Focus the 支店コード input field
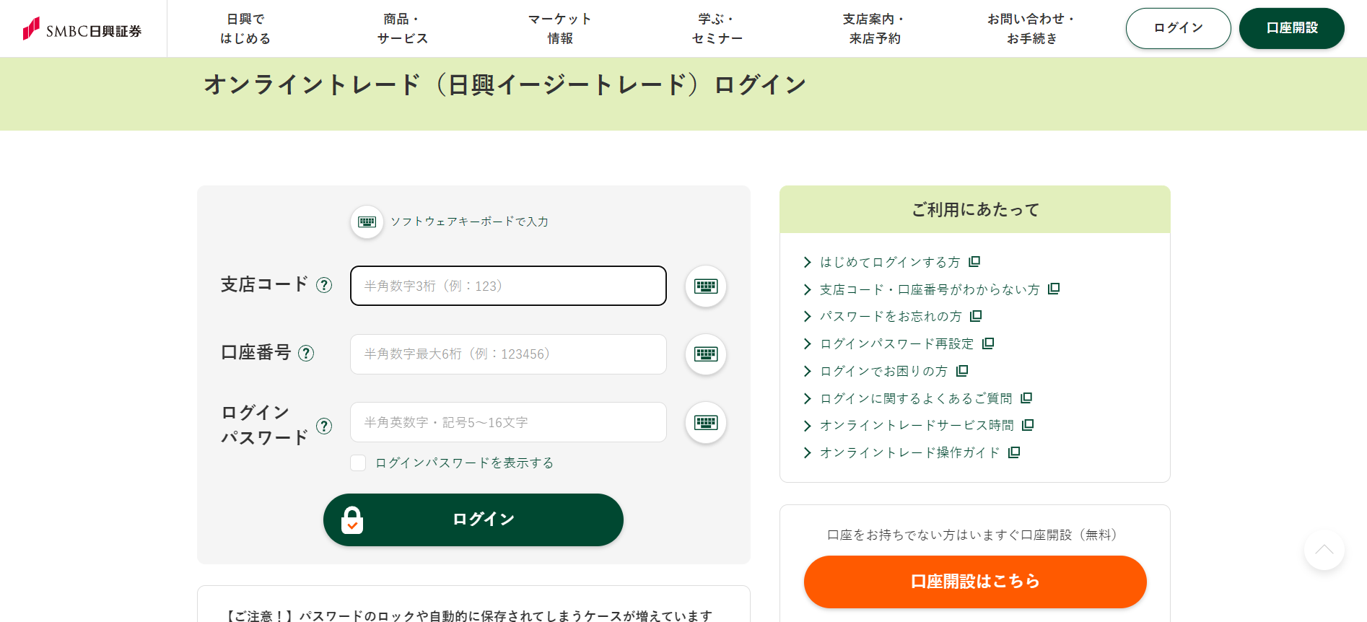The width and height of the screenshot is (1367, 622). tap(508, 286)
